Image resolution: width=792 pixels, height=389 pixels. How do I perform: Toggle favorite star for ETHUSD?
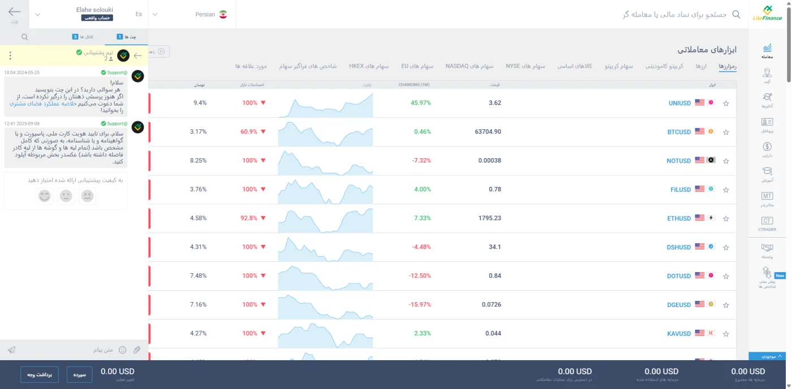pyautogui.click(x=726, y=218)
